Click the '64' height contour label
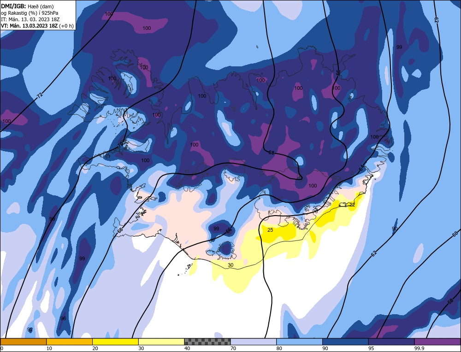The height and width of the screenshot is (352, 461). click(361, 168)
